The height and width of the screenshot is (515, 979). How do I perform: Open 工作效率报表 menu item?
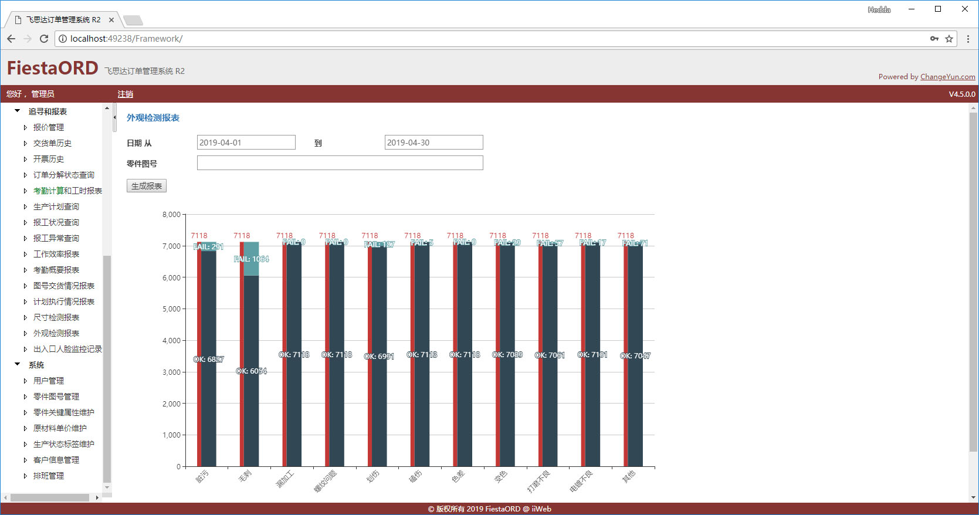click(56, 254)
